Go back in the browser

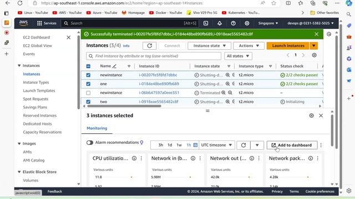click(7, 3)
